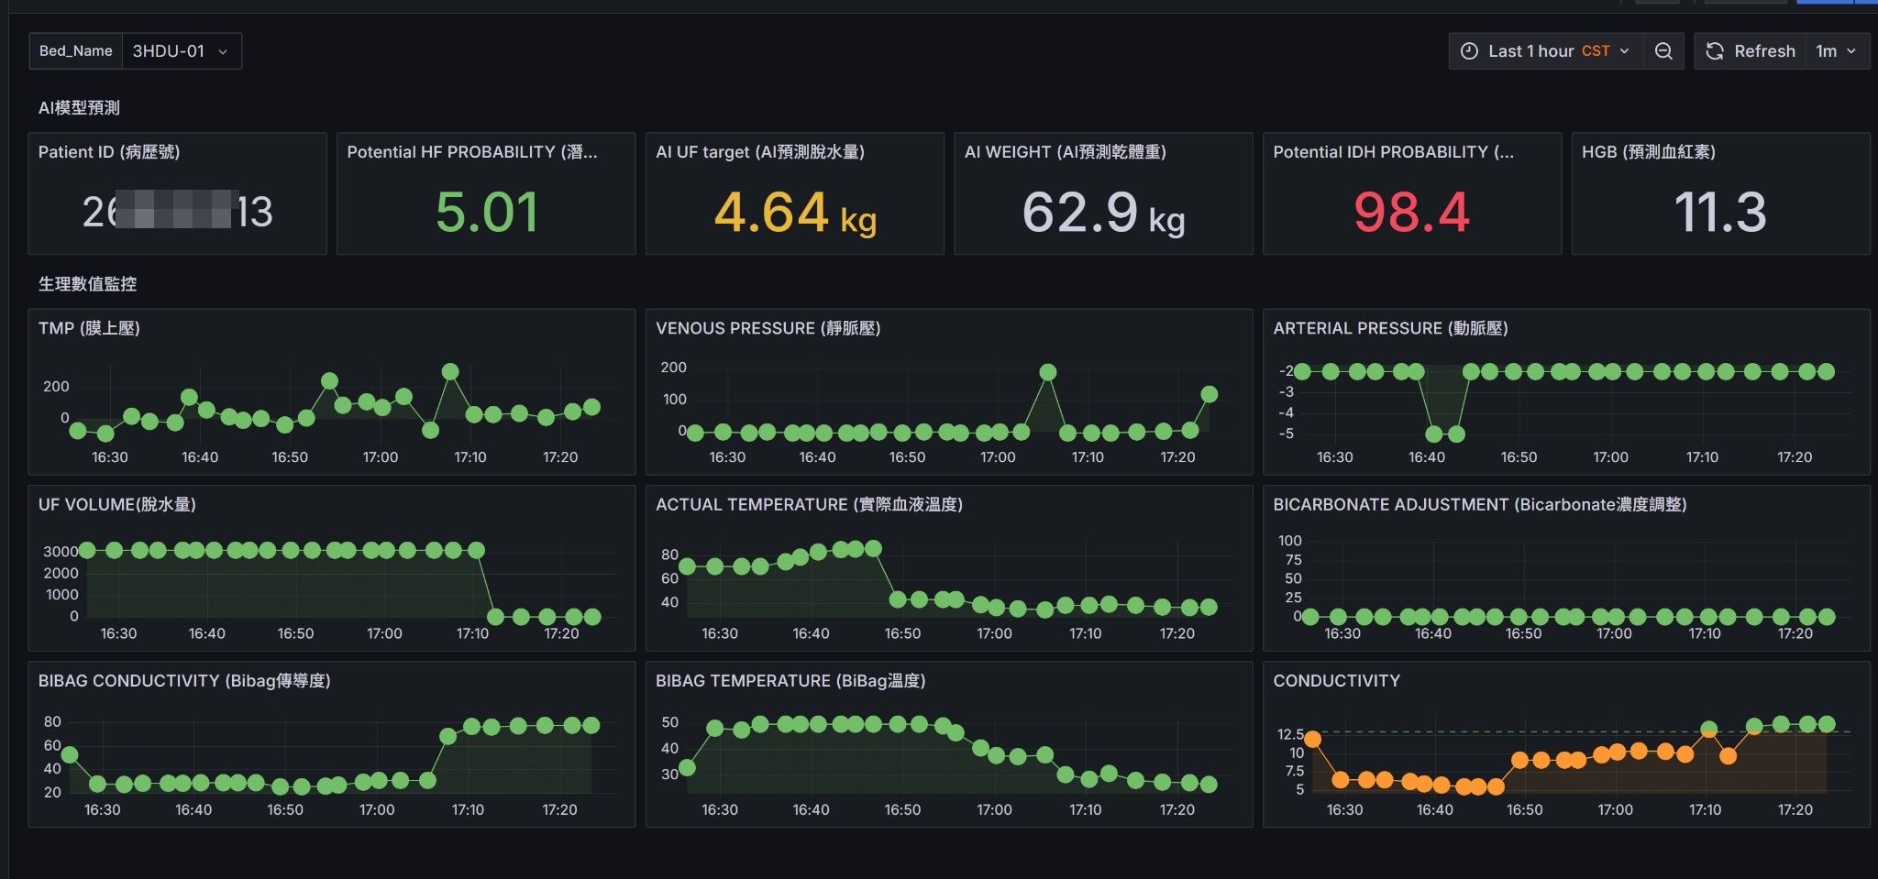1878x879 pixels.
Task: Click the clock icon in time picker
Action: pyautogui.click(x=1469, y=51)
